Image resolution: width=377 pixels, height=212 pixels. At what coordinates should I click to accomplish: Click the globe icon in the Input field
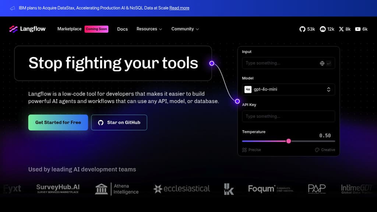pos(321,63)
